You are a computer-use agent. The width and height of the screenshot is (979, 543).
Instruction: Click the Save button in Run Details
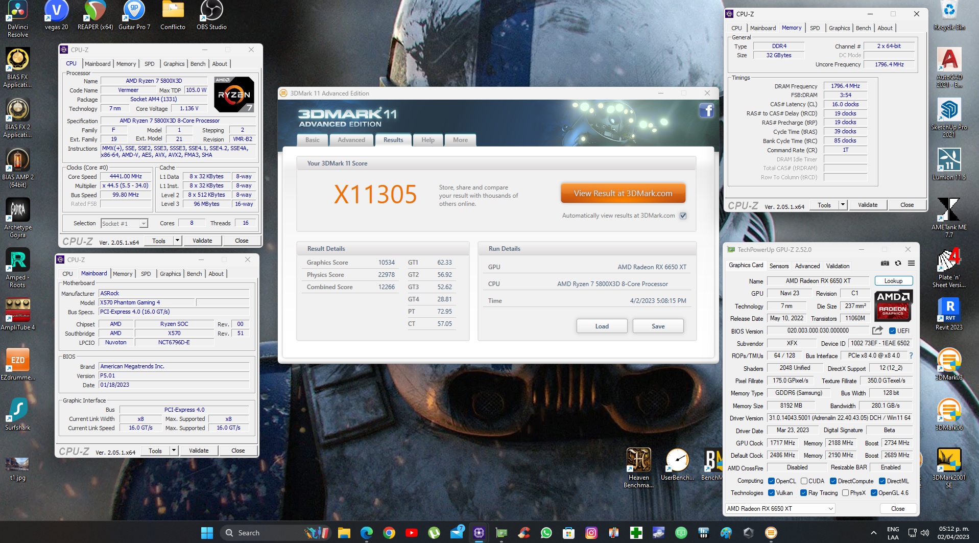pos(658,326)
